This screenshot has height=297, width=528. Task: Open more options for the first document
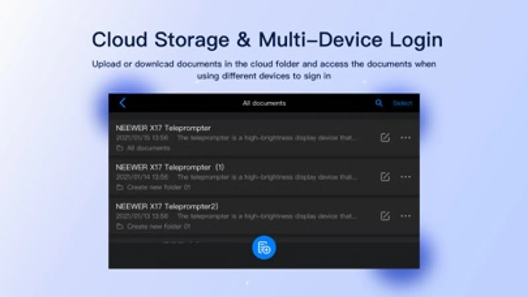[405, 138]
